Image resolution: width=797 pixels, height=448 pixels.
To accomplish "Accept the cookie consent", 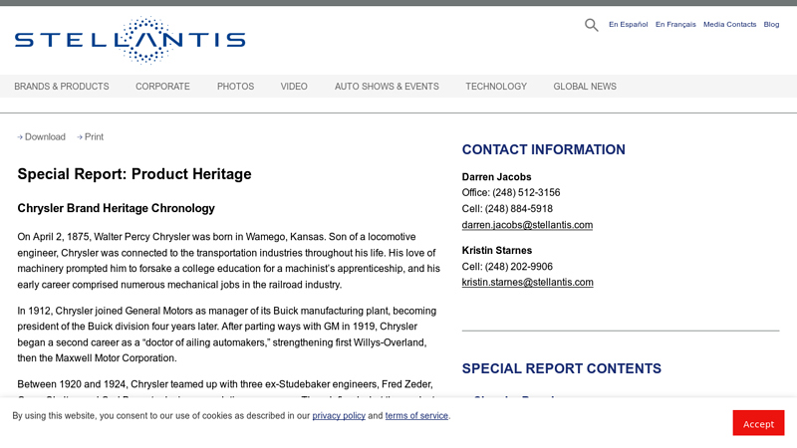I will click(758, 423).
